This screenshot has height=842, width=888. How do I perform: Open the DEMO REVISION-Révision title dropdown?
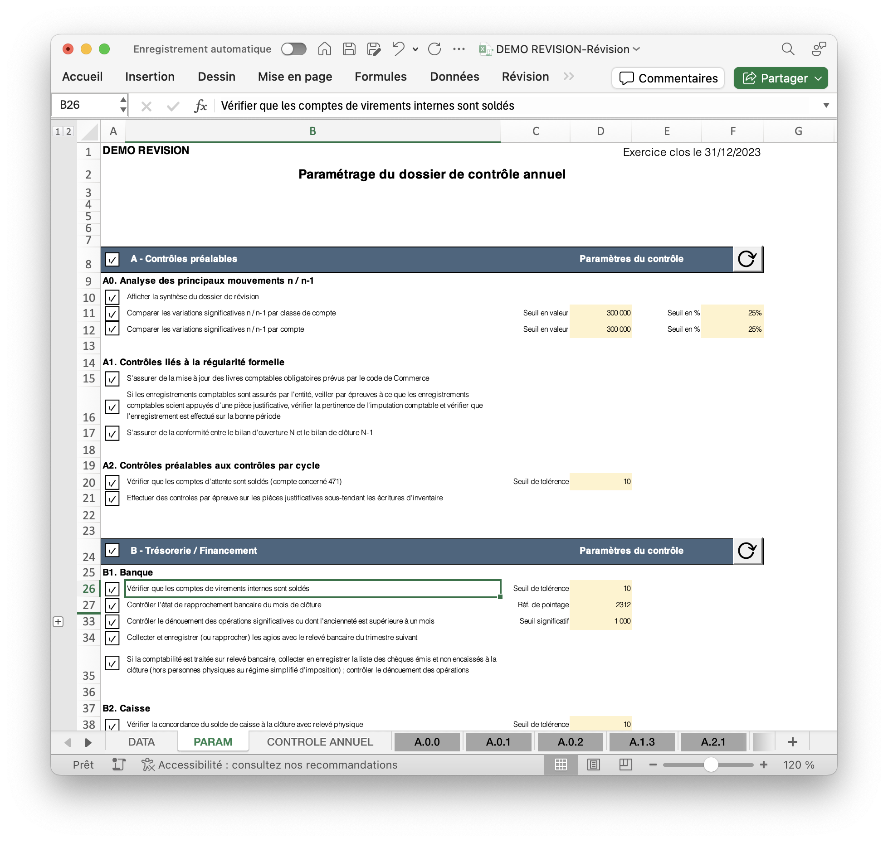(x=636, y=49)
